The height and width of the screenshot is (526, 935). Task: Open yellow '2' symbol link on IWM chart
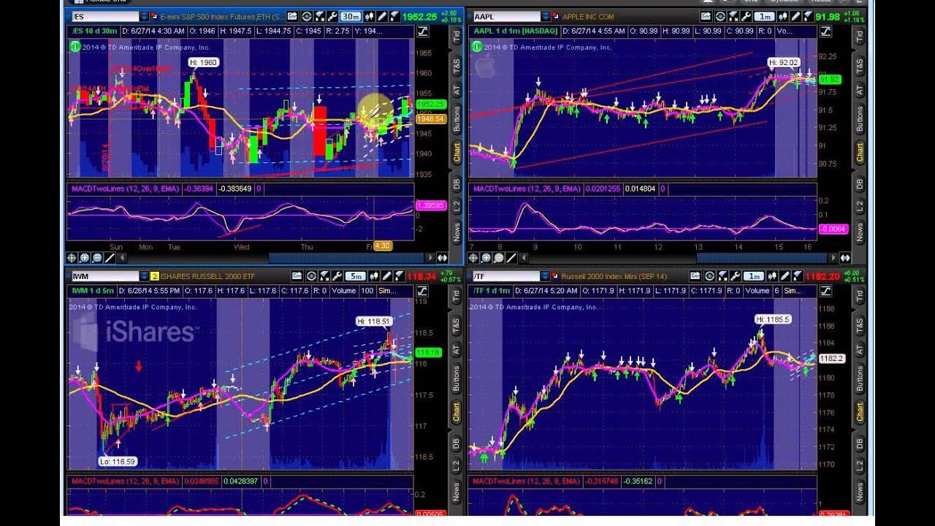tap(155, 276)
